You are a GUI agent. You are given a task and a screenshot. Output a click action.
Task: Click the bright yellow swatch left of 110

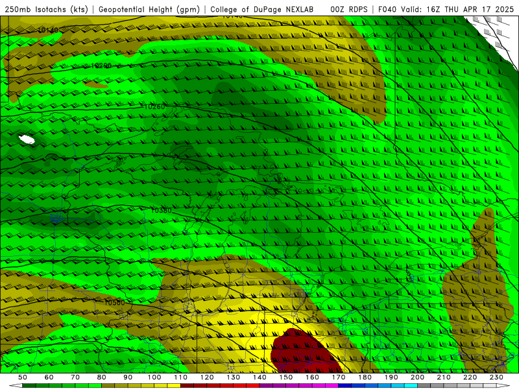coord(174,386)
